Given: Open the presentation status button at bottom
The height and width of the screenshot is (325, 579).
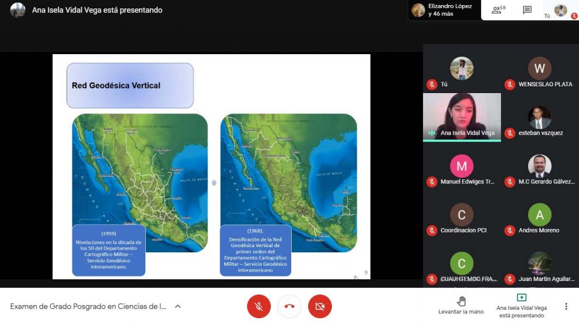Looking at the screenshot, I should pos(521,305).
